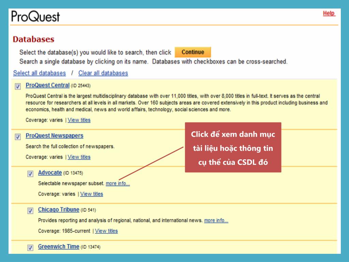The height and width of the screenshot is (262, 349).
Task: Click the text '(ID 541)'
Action: pyautogui.click(x=88, y=210)
